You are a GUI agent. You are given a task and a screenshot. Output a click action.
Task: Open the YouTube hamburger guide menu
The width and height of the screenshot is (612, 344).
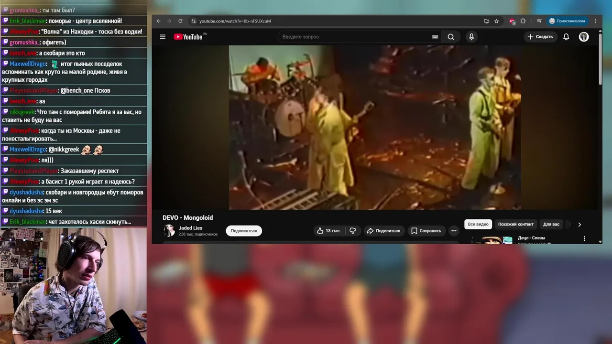[163, 37]
